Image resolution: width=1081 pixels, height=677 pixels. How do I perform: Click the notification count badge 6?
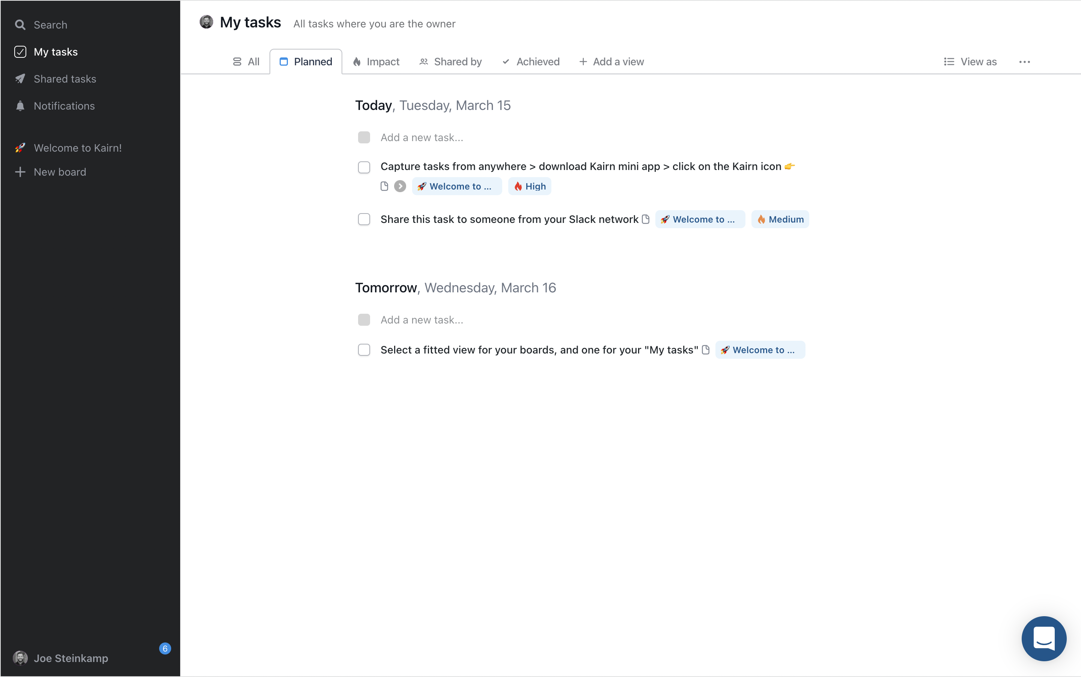tap(165, 648)
